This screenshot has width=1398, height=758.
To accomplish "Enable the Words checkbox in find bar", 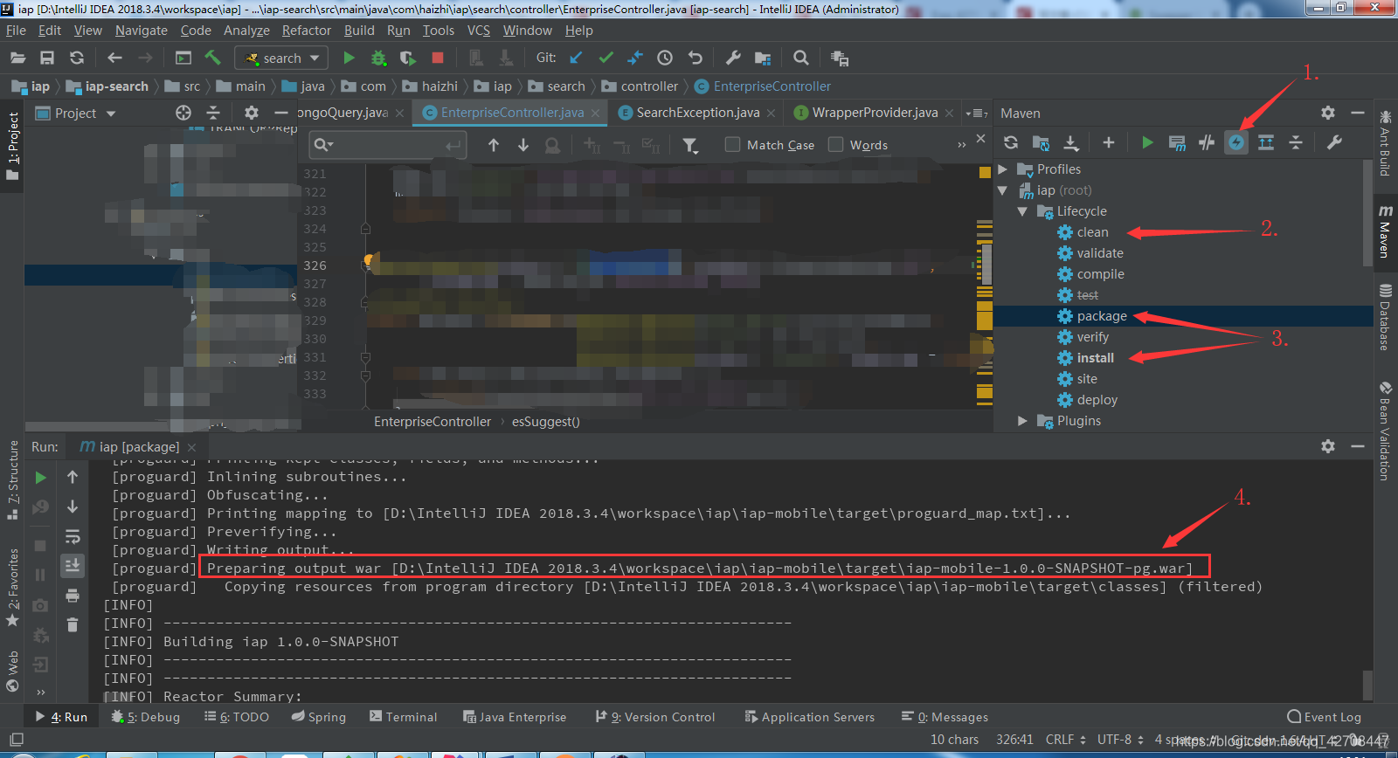I will [x=835, y=144].
